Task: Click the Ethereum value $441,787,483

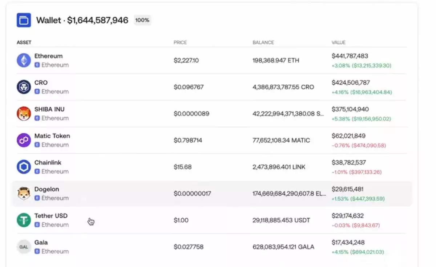Action: point(350,56)
